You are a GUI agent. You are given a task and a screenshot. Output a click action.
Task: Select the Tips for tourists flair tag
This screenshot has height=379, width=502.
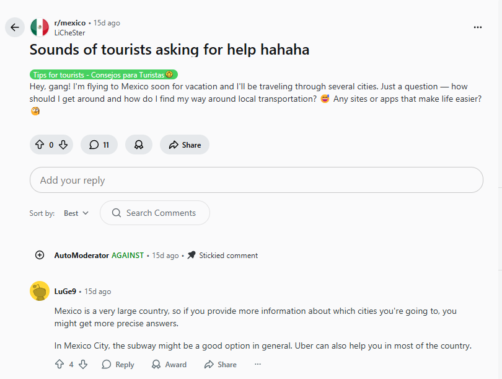click(x=103, y=74)
